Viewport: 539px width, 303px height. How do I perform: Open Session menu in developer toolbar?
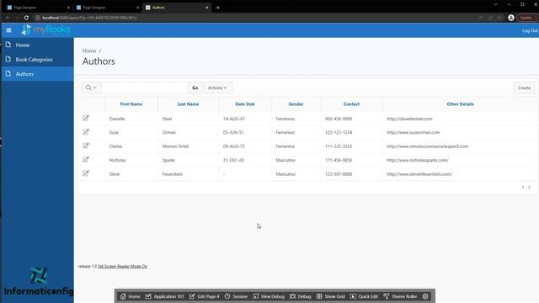[x=236, y=296]
